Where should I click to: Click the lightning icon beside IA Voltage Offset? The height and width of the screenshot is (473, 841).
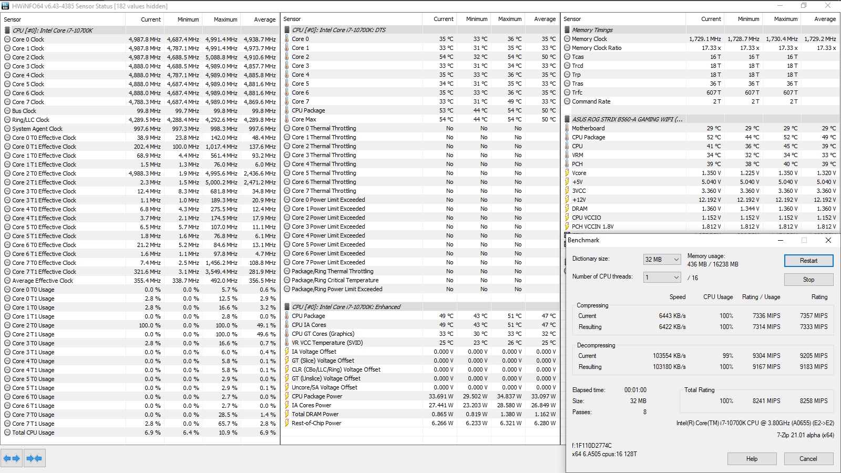(x=287, y=352)
